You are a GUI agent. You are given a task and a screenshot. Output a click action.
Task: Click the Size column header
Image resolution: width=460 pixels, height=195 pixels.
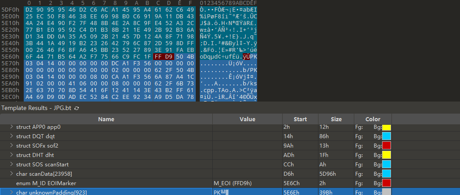(336, 119)
